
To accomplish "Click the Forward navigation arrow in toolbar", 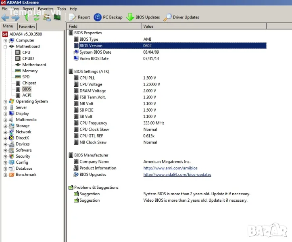I will point(15,17).
